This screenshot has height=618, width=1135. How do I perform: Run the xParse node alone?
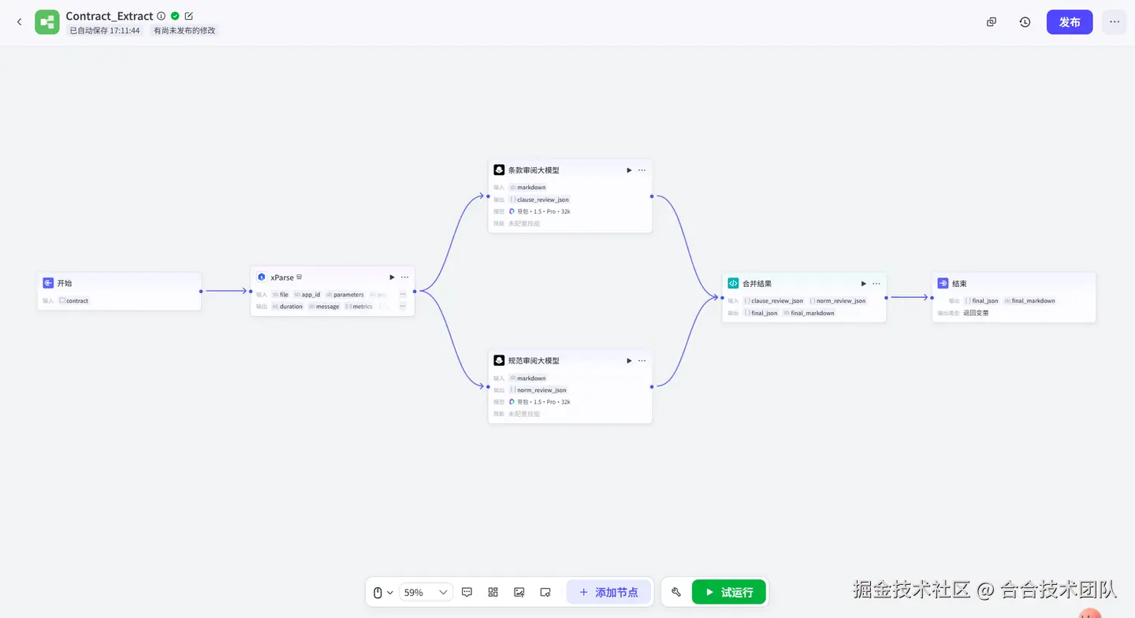pyautogui.click(x=392, y=277)
